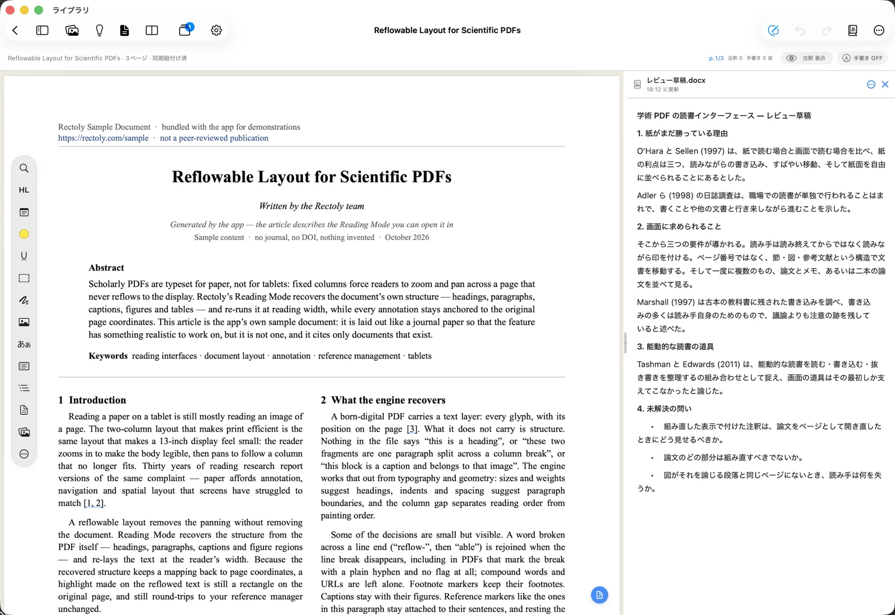Switch to split view layout icon
This screenshot has width=895, height=615.
click(152, 30)
